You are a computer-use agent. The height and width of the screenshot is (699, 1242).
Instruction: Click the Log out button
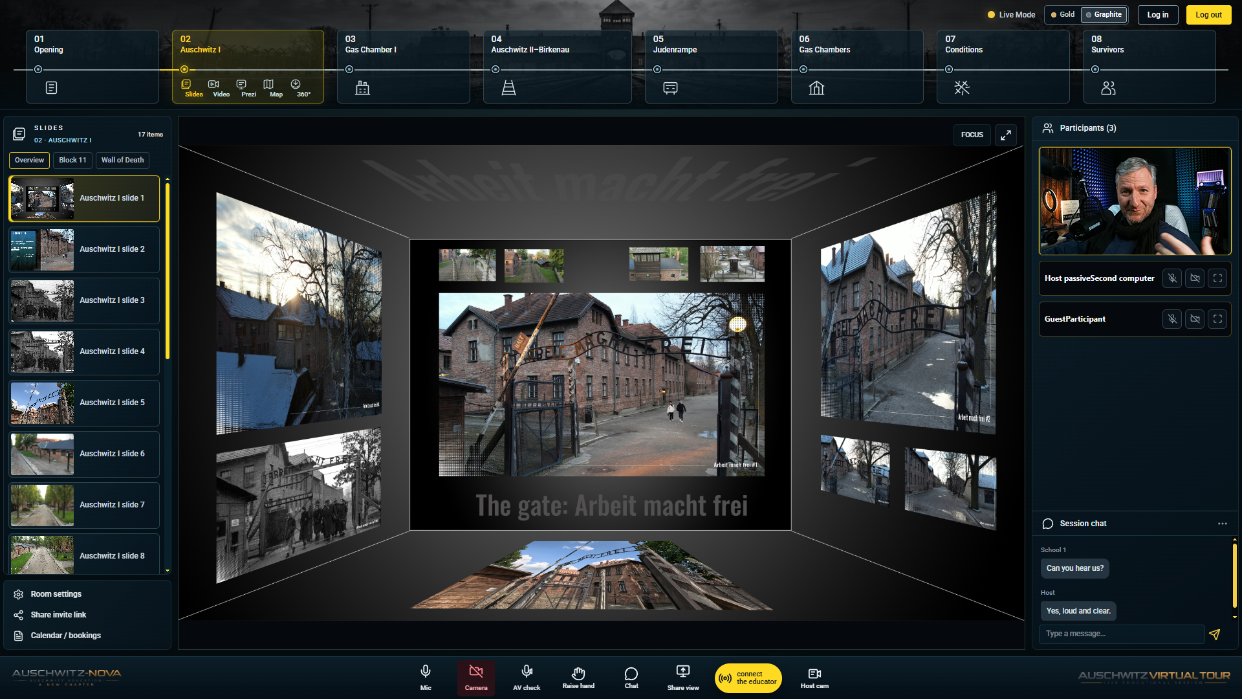pos(1208,14)
